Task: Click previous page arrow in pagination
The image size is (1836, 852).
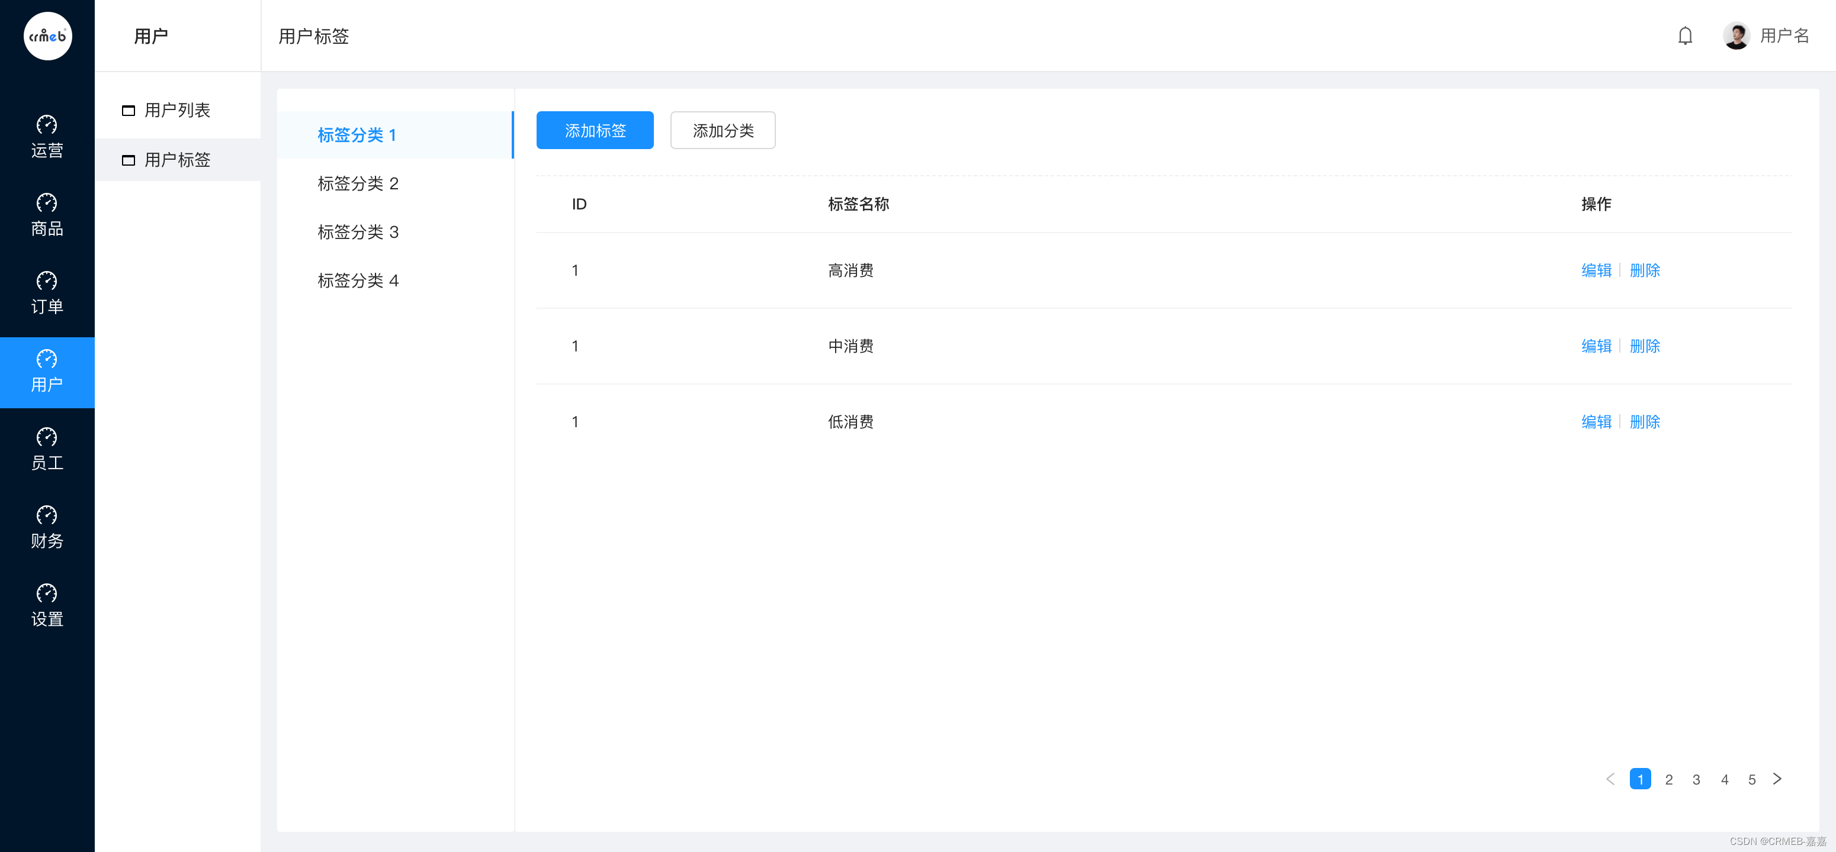Action: [1610, 779]
